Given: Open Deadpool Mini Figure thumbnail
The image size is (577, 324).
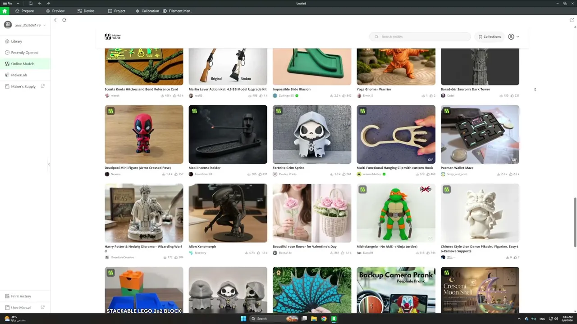Looking at the screenshot, I should tap(144, 135).
